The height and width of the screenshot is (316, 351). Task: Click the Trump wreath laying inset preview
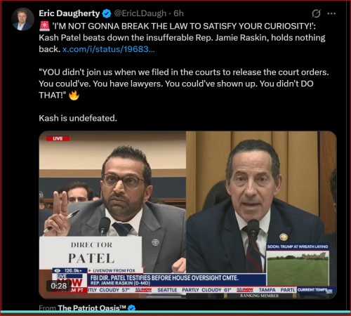pyautogui.click(x=298, y=265)
